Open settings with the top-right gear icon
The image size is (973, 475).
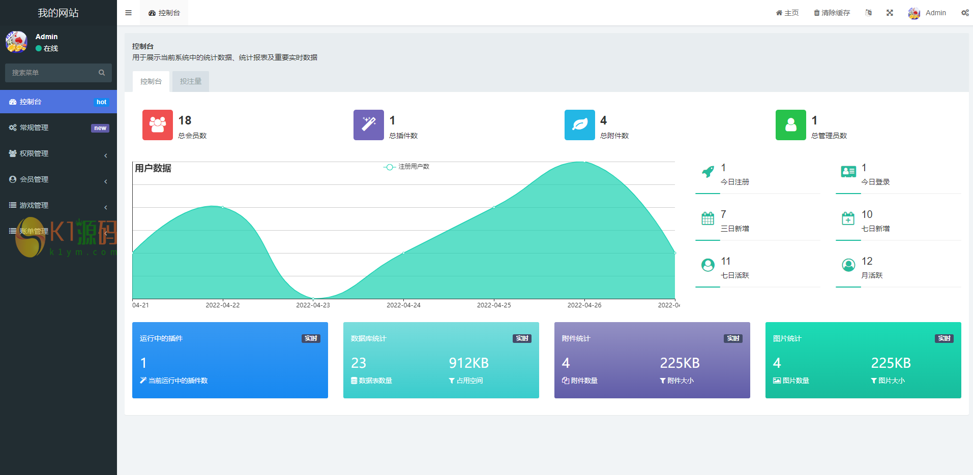coord(965,13)
